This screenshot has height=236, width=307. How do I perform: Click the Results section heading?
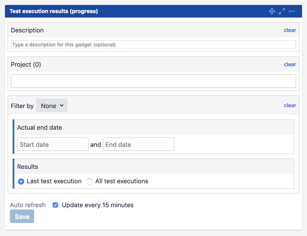[x=28, y=167]
